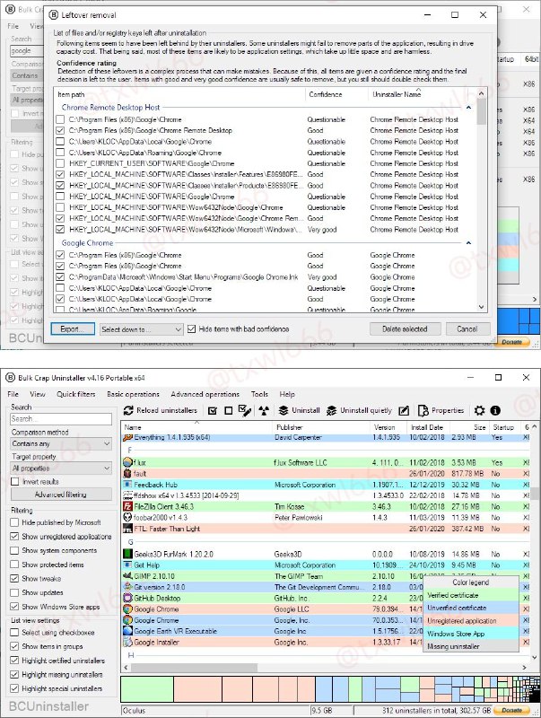
Task: Click the Donate button in main window
Action: click(x=511, y=710)
